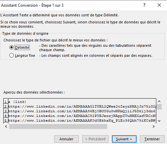Image resolution: width=167 pixels, height=144 pixels.
Task: Click the Annuler button
Action: [66, 139]
